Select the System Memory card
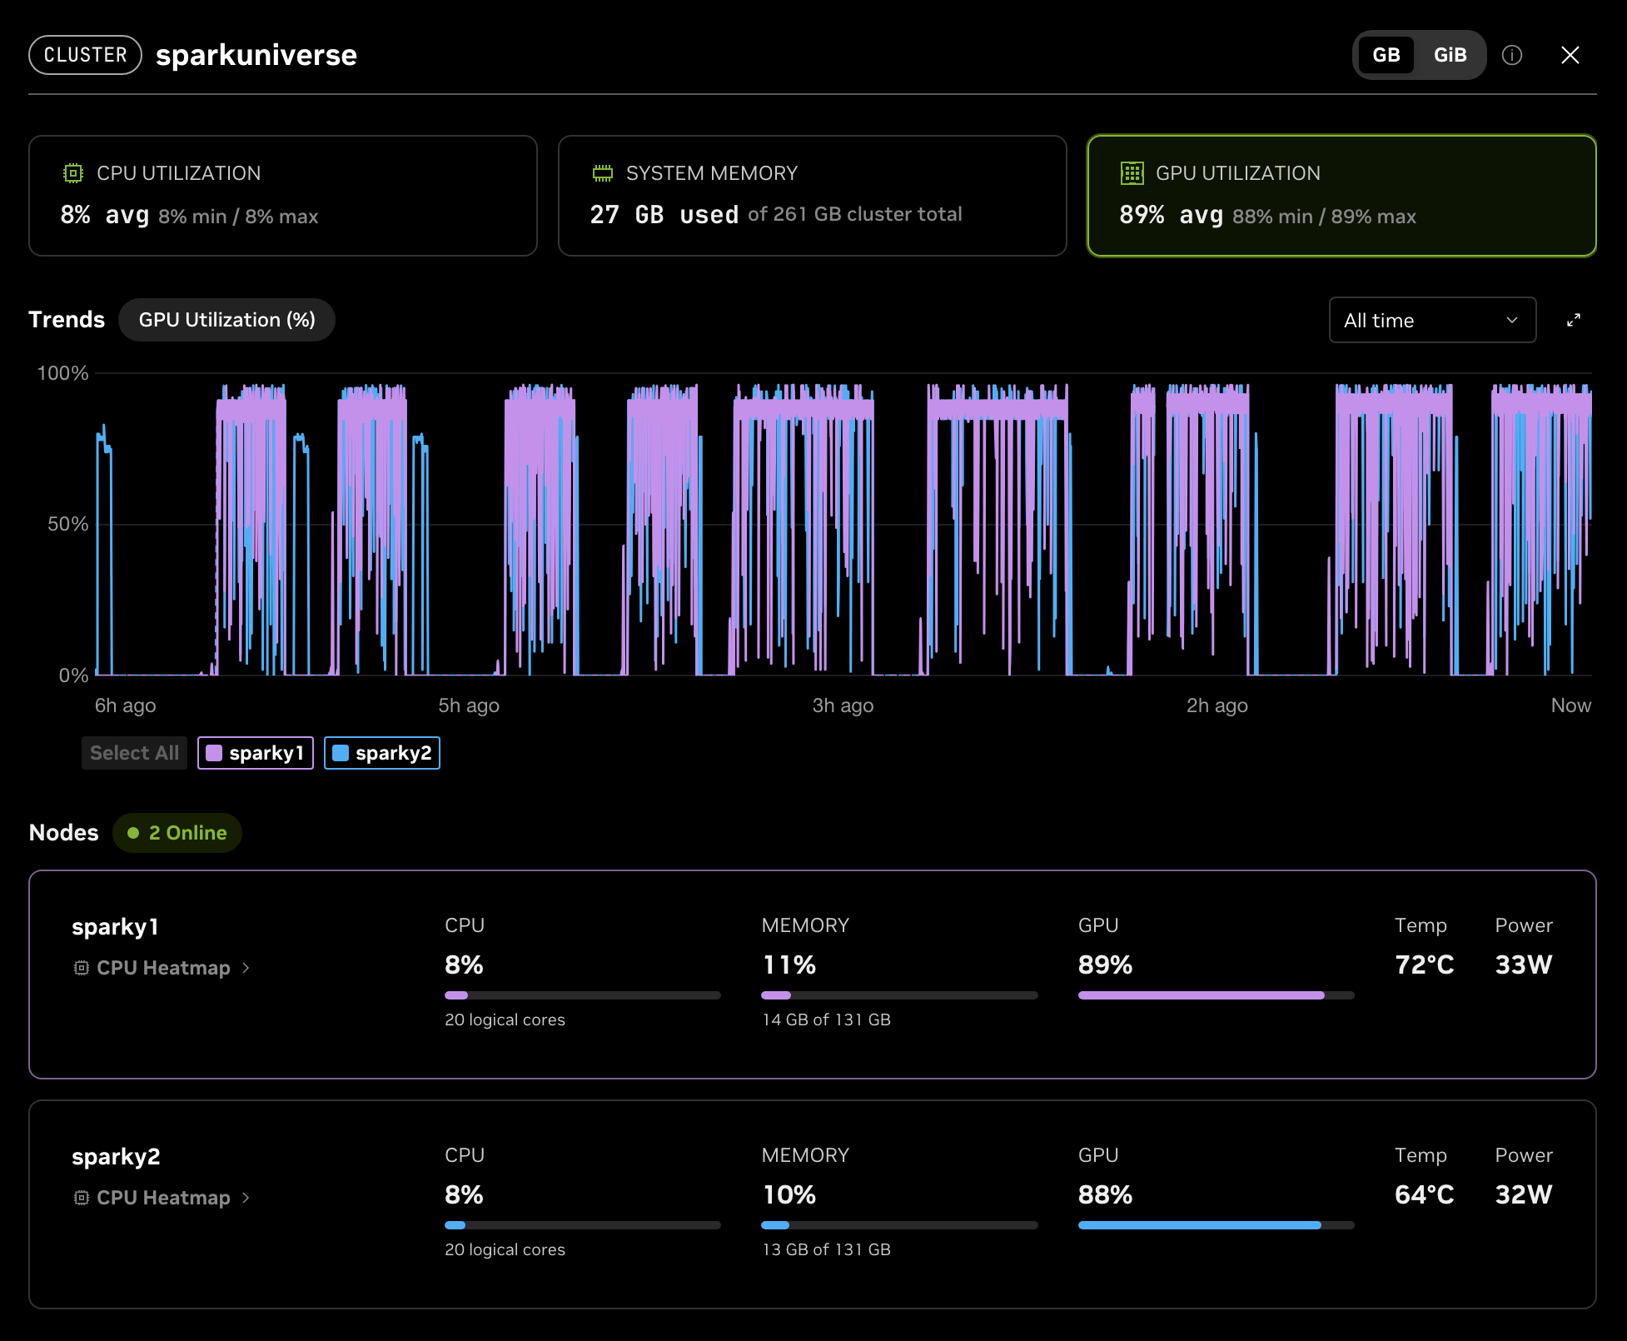Image resolution: width=1627 pixels, height=1341 pixels. [x=813, y=196]
